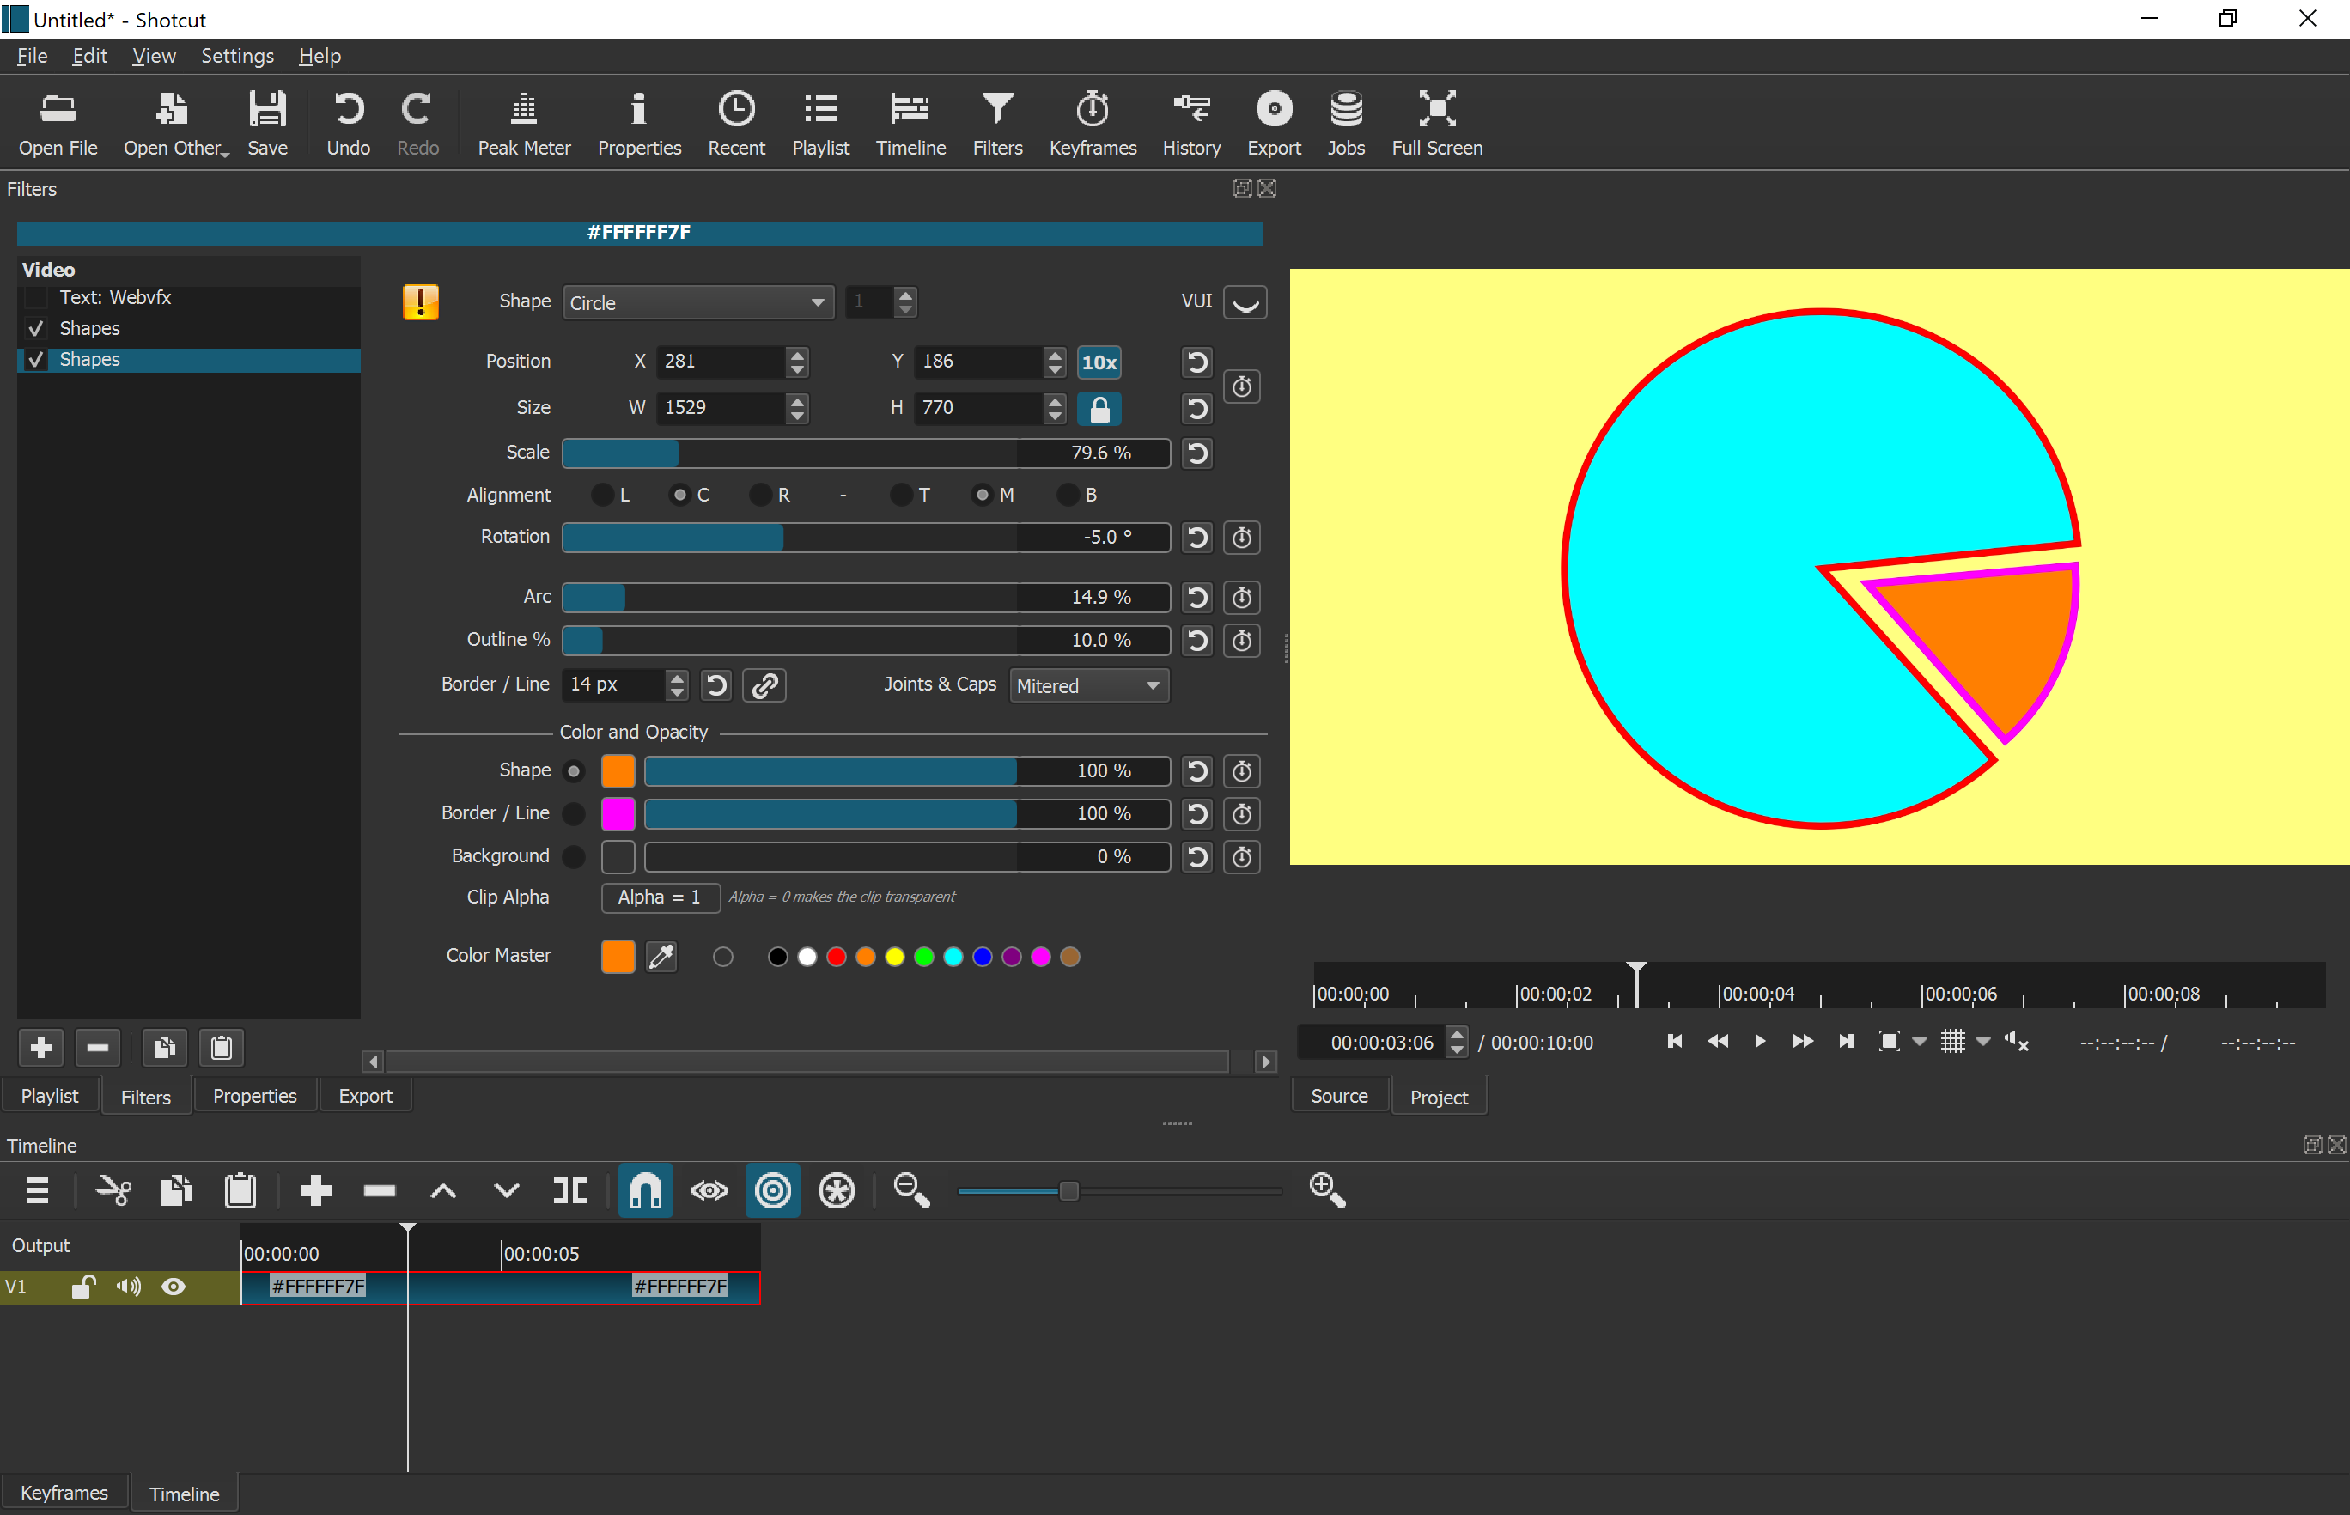
Task: Hide the V1 track using eye icon
Action: tap(174, 1287)
